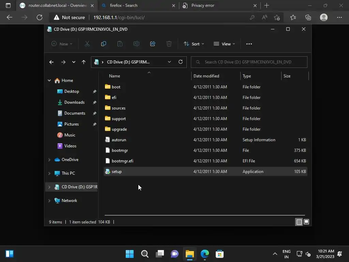This screenshot has height=262, width=349.
Task: Show hidden system tray icons
Action: pyautogui.click(x=275, y=254)
